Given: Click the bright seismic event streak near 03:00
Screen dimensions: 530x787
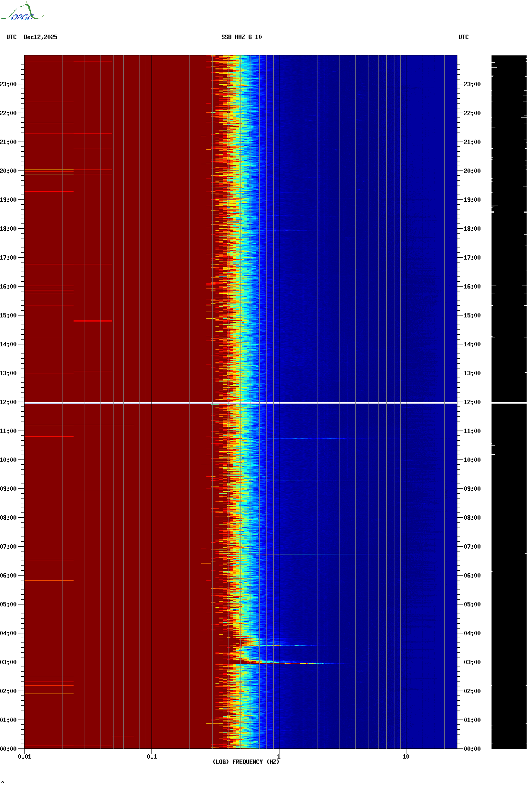Looking at the screenshot, I should [289, 663].
